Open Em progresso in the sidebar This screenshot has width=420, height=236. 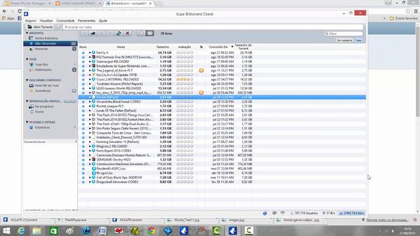click(x=44, y=106)
